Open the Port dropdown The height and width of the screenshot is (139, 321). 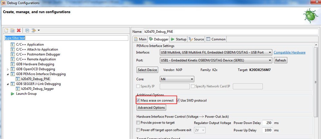click(x=216, y=60)
